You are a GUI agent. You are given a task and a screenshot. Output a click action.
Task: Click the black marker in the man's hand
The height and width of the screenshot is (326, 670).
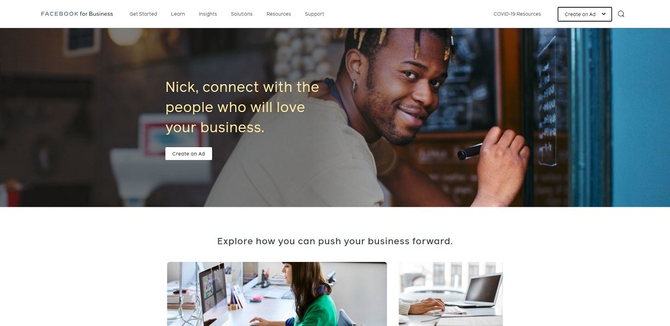[470, 151]
